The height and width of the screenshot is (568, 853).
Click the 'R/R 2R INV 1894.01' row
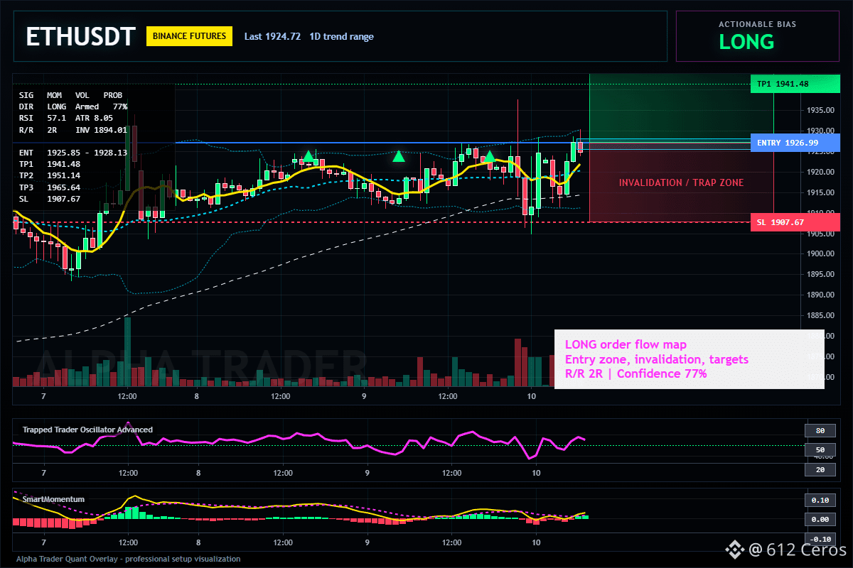point(73,130)
